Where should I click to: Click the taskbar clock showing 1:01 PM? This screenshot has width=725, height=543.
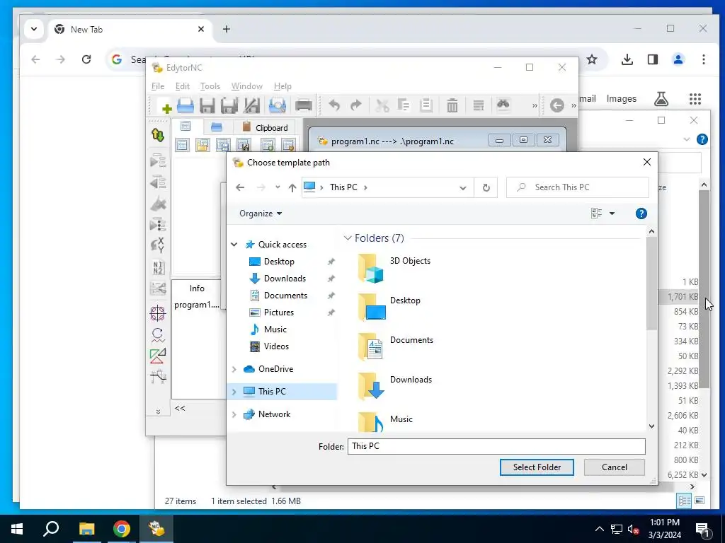tap(664, 529)
